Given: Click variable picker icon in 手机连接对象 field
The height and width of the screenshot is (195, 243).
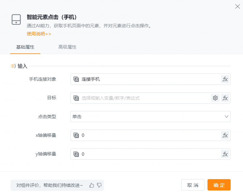Looking at the screenshot, I should (x=76, y=79).
